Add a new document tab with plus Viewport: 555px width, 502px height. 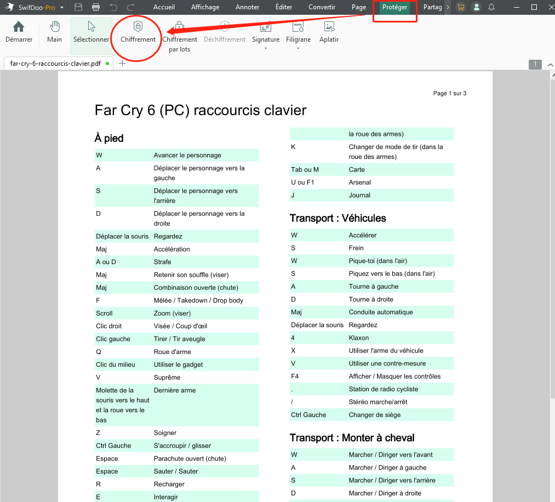click(x=122, y=64)
